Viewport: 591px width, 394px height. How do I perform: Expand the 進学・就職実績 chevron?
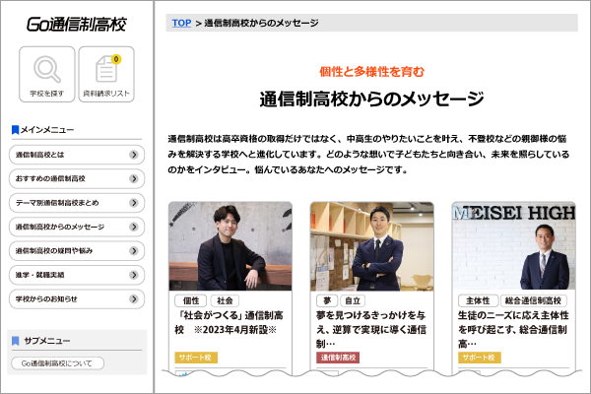[133, 275]
